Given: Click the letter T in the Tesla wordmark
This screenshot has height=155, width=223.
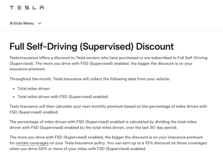Looking at the screenshot, I should click(12, 8).
